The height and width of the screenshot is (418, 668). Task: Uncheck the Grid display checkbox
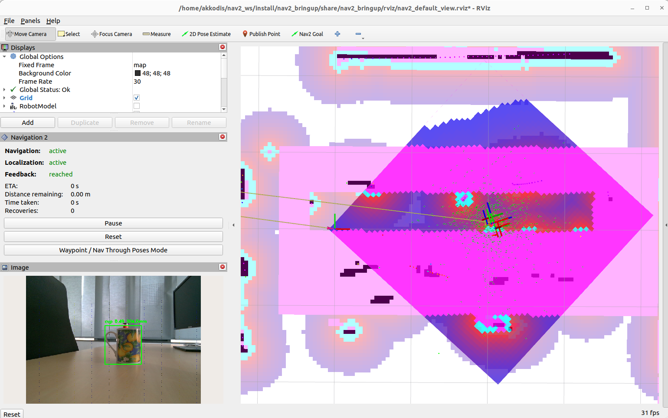tap(137, 98)
